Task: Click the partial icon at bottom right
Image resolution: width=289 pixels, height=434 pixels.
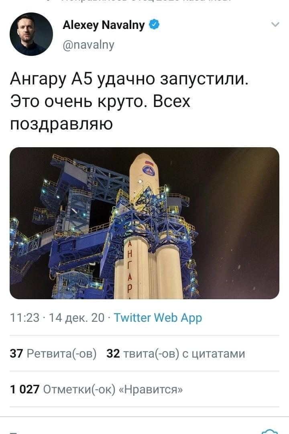Action: 269,431
